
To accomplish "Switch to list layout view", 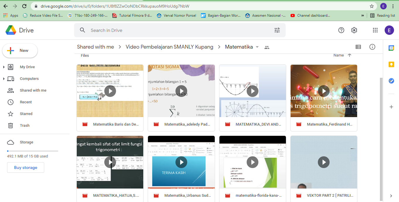I will (358, 47).
